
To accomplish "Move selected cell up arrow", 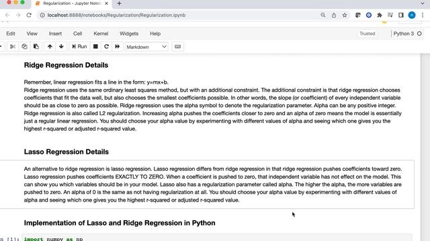I will tap(50, 47).
